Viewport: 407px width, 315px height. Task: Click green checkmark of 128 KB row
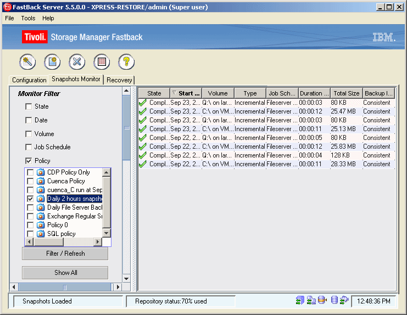[142, 155]
